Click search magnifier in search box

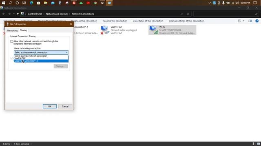coord(256,14)
